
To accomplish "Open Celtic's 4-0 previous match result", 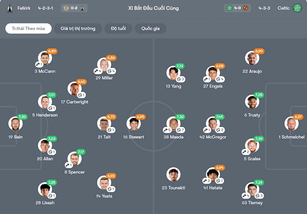I will 238,8.
